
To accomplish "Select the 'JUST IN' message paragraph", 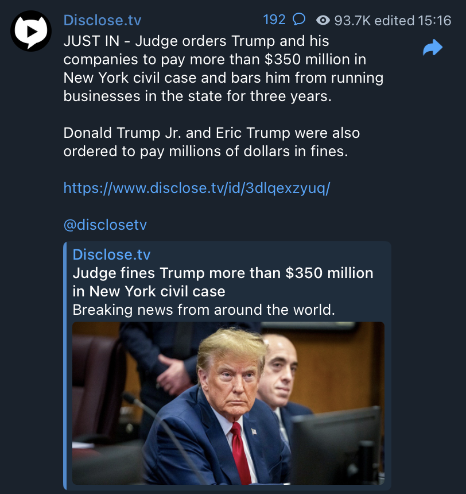I will coord(223,69).
